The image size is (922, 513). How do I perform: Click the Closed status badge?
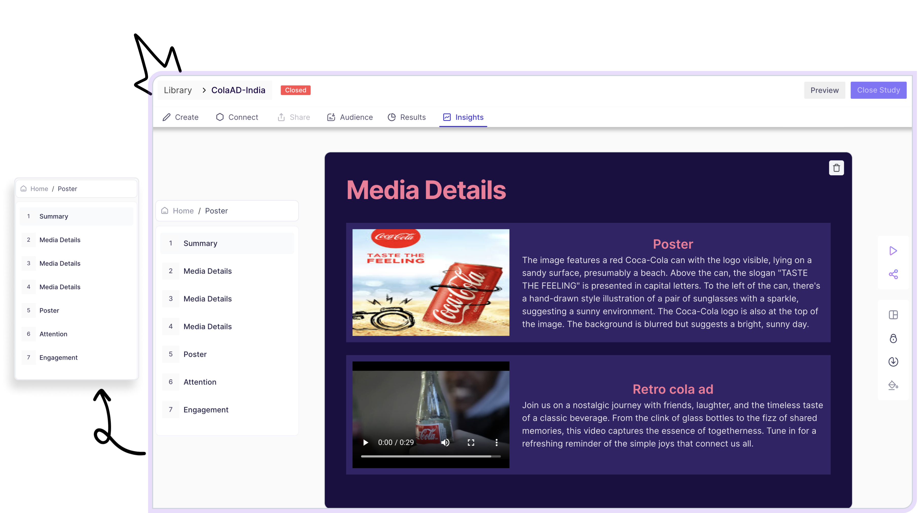pyautogui.click(x=295, y=90)
